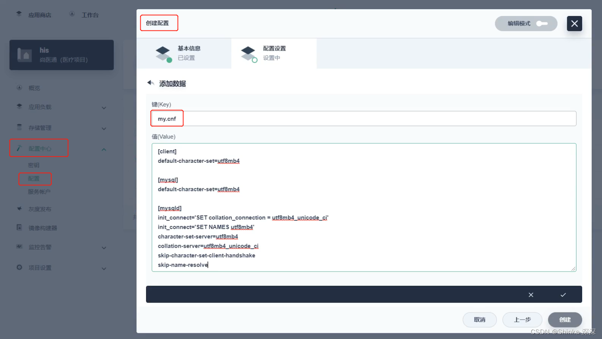Click the 配置中心 hammer icon

[x=19, y=148]
